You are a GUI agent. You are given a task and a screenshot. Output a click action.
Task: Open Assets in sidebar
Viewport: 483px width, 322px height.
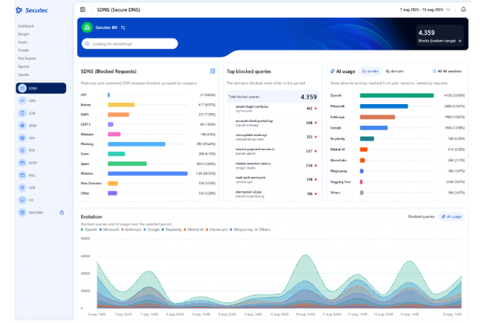(22, 42)
